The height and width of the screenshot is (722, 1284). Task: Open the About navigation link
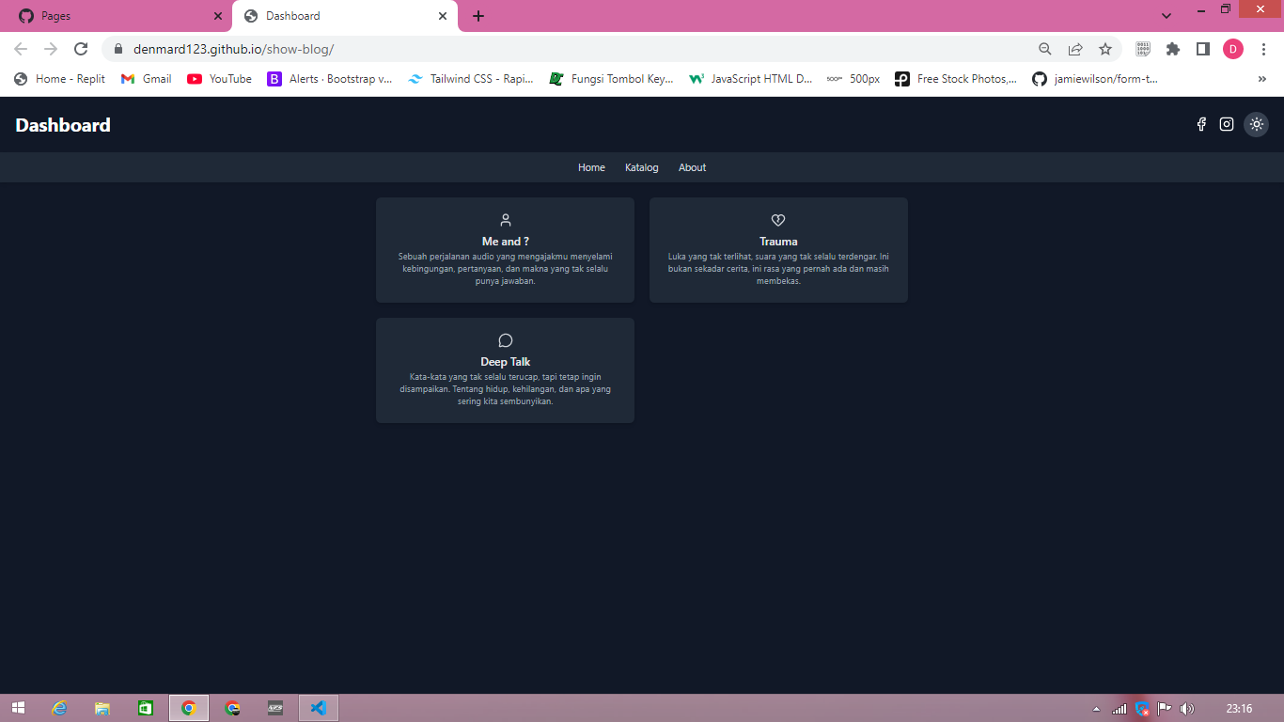pyautogui.click(x=692, y=167)
